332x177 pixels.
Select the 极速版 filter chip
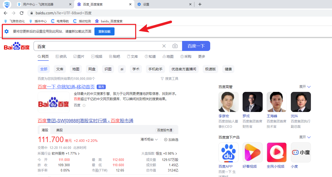tap(210, 69)
